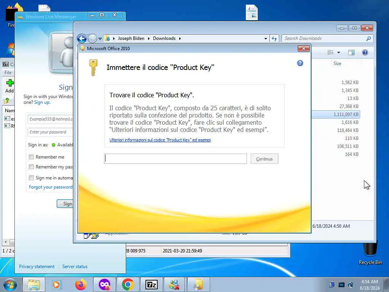Close the Microsoft Office 2010 dialog
The width and height of the screenshot is (389, 292).
click(x=304, y=48)
